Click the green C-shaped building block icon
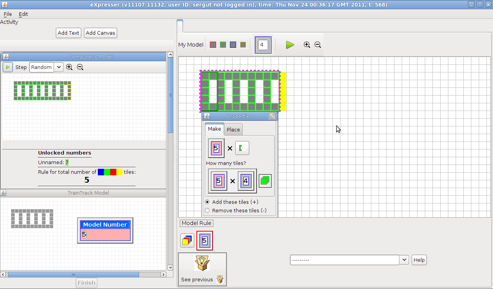Image resolution: width=493 pixels, height=289 pixels. click(242, 148)
